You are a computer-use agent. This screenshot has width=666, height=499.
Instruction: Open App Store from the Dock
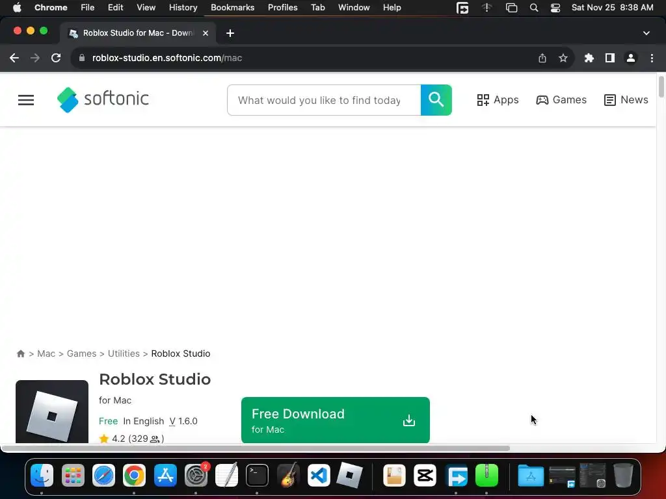(165, 475)
